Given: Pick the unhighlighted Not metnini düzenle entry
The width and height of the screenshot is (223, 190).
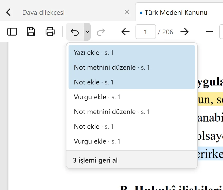Looking at the screenshot, I should (x=132, y=112).
